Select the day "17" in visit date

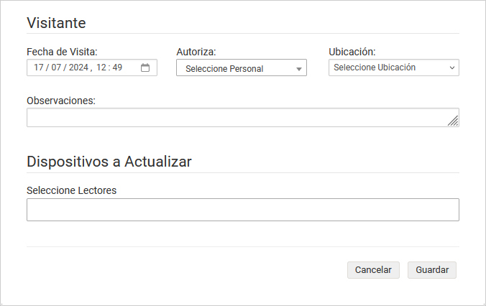coord(39,68)
